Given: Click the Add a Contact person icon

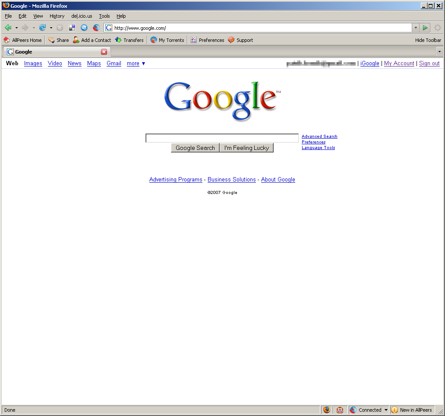Looking at the screenshot, I should [x=76, y=40].
